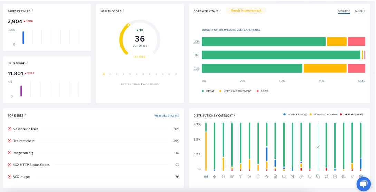This screenshot has height=192, width=376.
Task: Select the external link category icon
Action: click(292, 176)
